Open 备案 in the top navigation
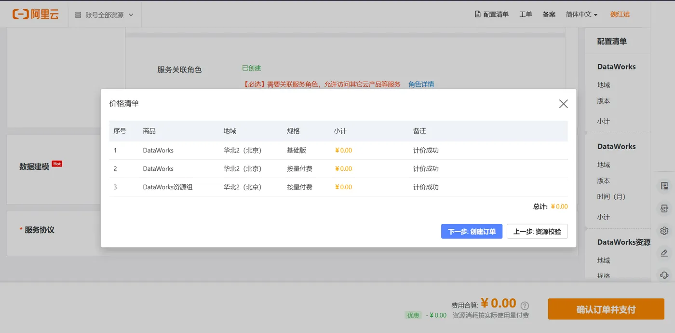This screenshot has height=333, width=675. (549, 14)
